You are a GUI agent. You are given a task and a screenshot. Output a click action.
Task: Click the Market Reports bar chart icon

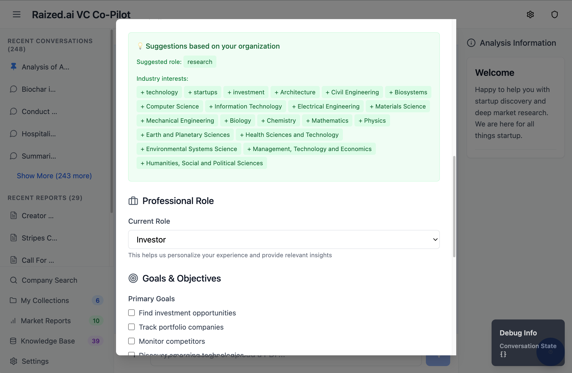point(13,321)
